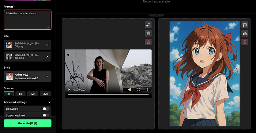The width and height of the screenshot is (256, 133).
Task: Click the Style preview thumbnail for Anime v5.3
Action: [10, 76]
